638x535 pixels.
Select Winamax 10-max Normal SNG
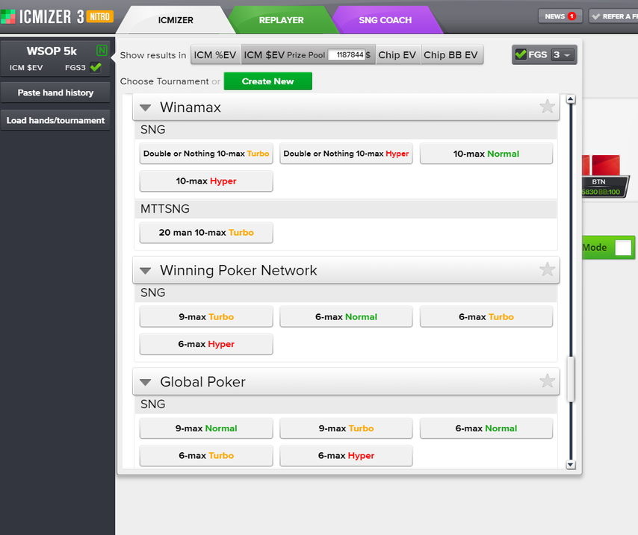(486, 154)
